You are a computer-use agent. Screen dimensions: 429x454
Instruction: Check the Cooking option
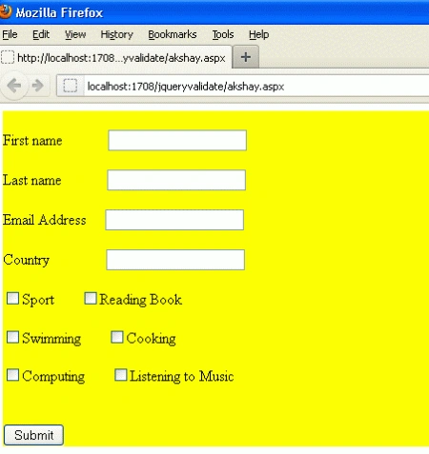[x=117, y=337]
